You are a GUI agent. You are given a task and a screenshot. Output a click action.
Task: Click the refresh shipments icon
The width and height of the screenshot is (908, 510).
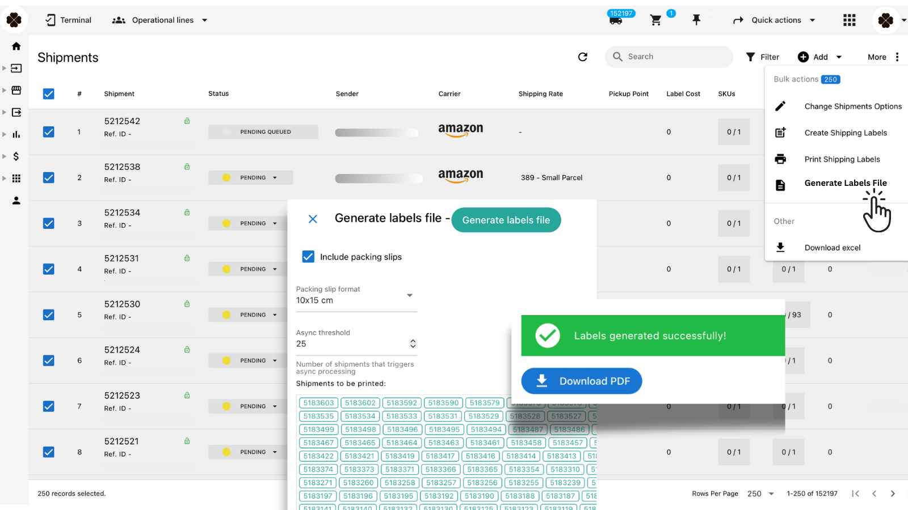pyautogui.click(x=582, y=57)
